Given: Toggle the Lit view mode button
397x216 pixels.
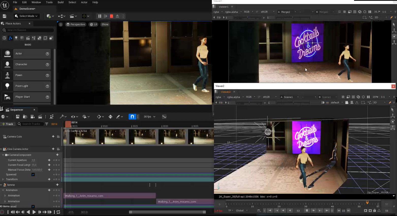Looking at the screenshot, I should coord(93,24).
